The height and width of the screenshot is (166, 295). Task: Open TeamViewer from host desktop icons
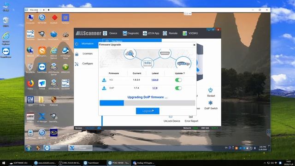coord(6,53)
